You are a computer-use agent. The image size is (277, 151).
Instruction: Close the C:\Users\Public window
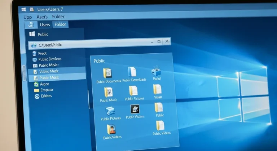(x=167, y=41)
